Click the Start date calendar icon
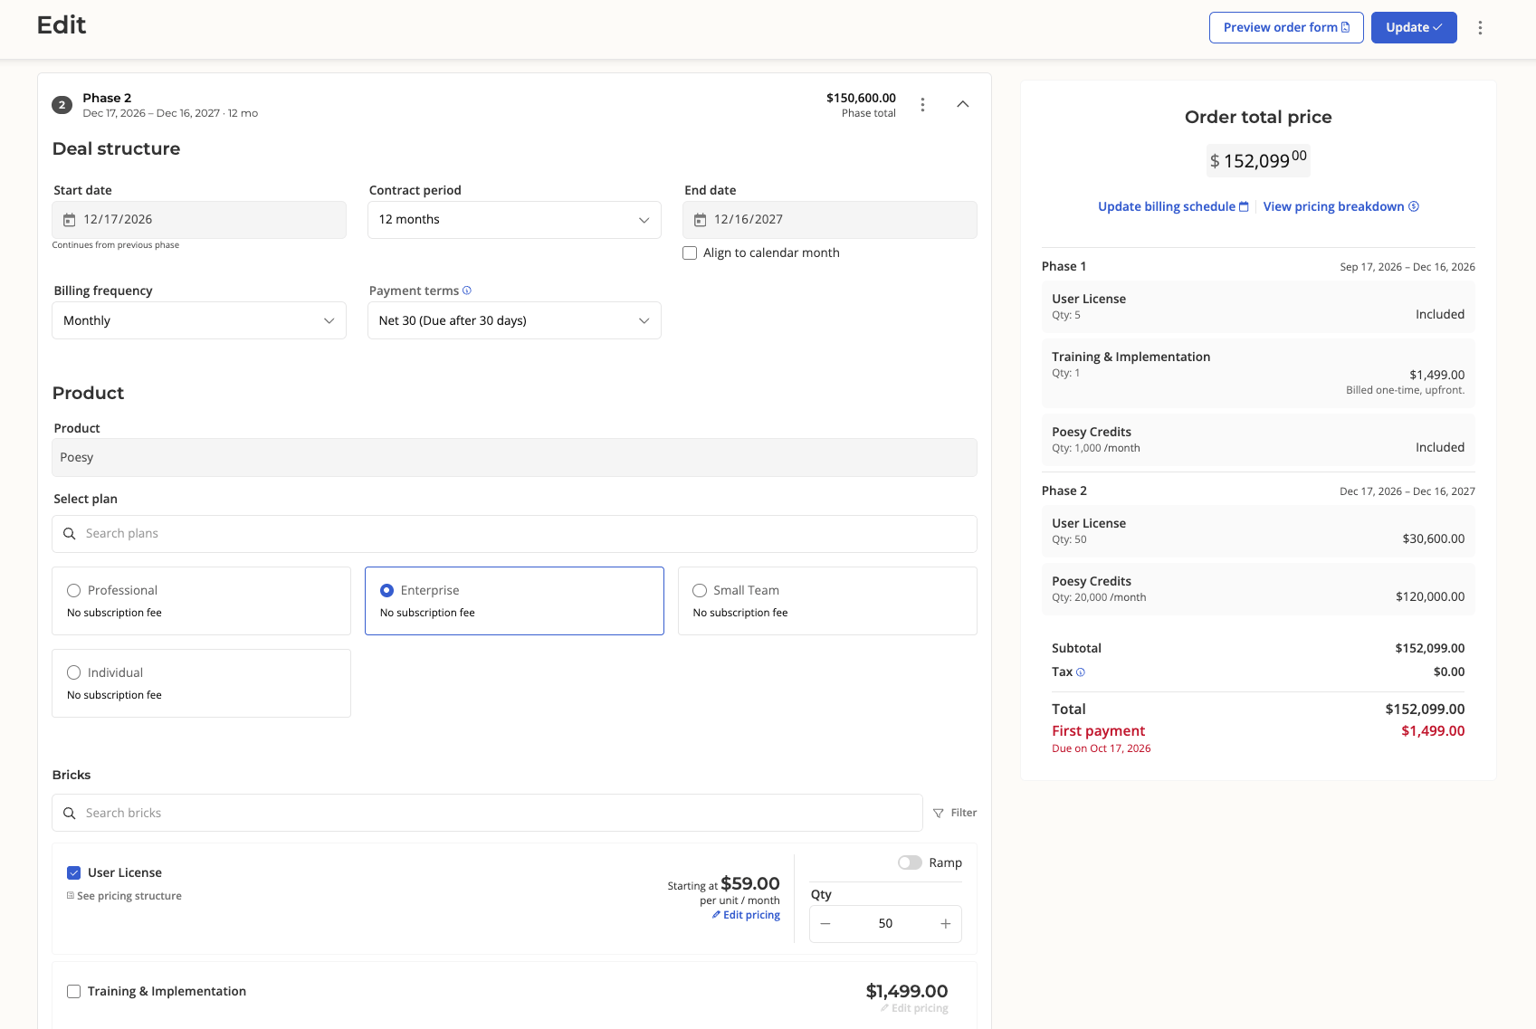Screen dimensions: 1536x1029 pos(69,220)
